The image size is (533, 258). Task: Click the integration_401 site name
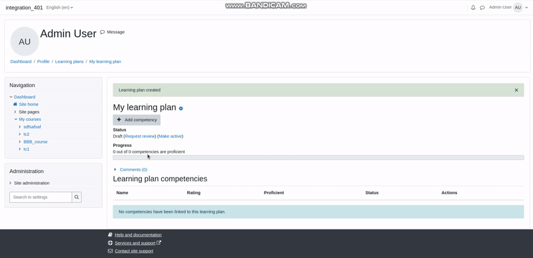[24, 7]
